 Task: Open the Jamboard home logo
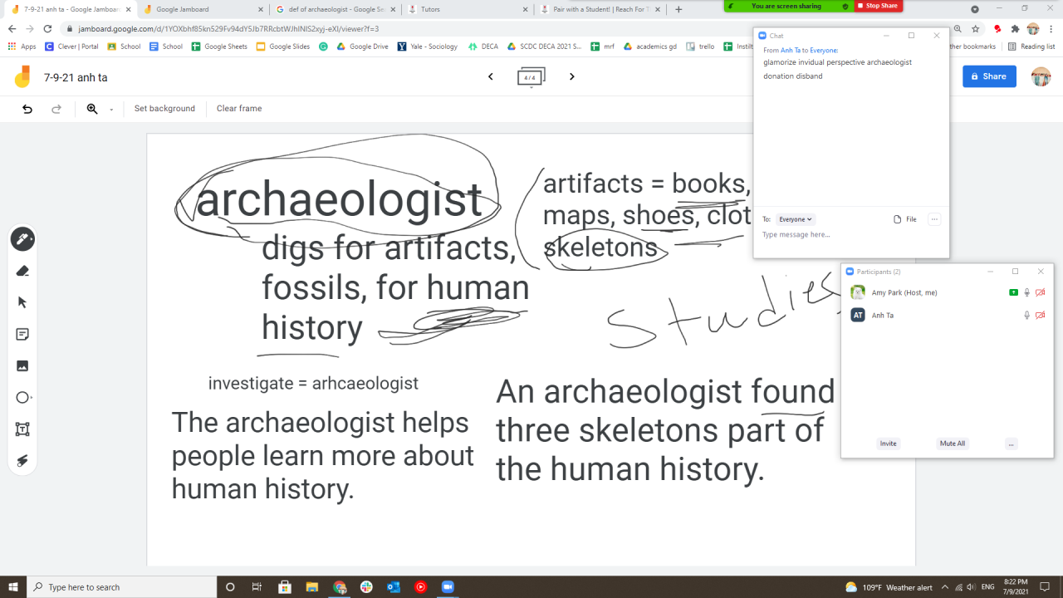pyautogui.click(x=22, y=77)
